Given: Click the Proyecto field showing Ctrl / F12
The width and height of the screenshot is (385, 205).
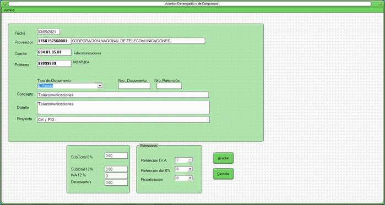Looking at the screenshot, I should pyautogui.click(x=123, y=120).
